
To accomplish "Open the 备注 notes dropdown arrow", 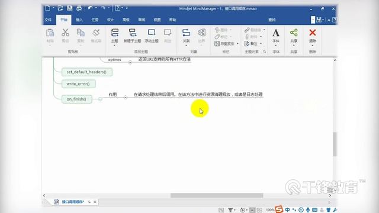I will click(x=261, y=43).
